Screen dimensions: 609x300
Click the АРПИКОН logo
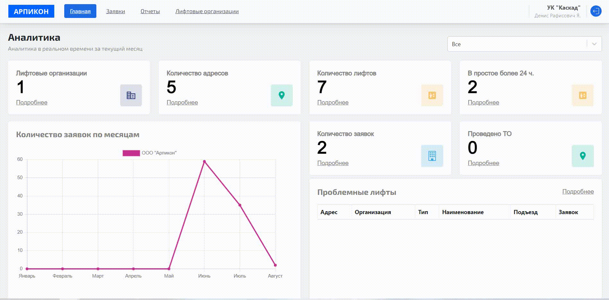[31, 11]
